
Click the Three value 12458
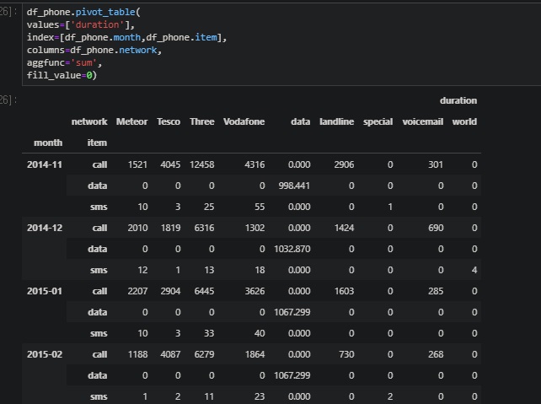coord(202,164)
